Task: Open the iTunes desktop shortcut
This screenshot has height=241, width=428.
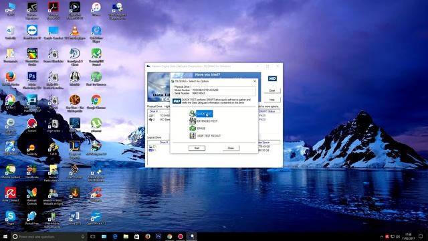Action: click(x=96, y=9)
